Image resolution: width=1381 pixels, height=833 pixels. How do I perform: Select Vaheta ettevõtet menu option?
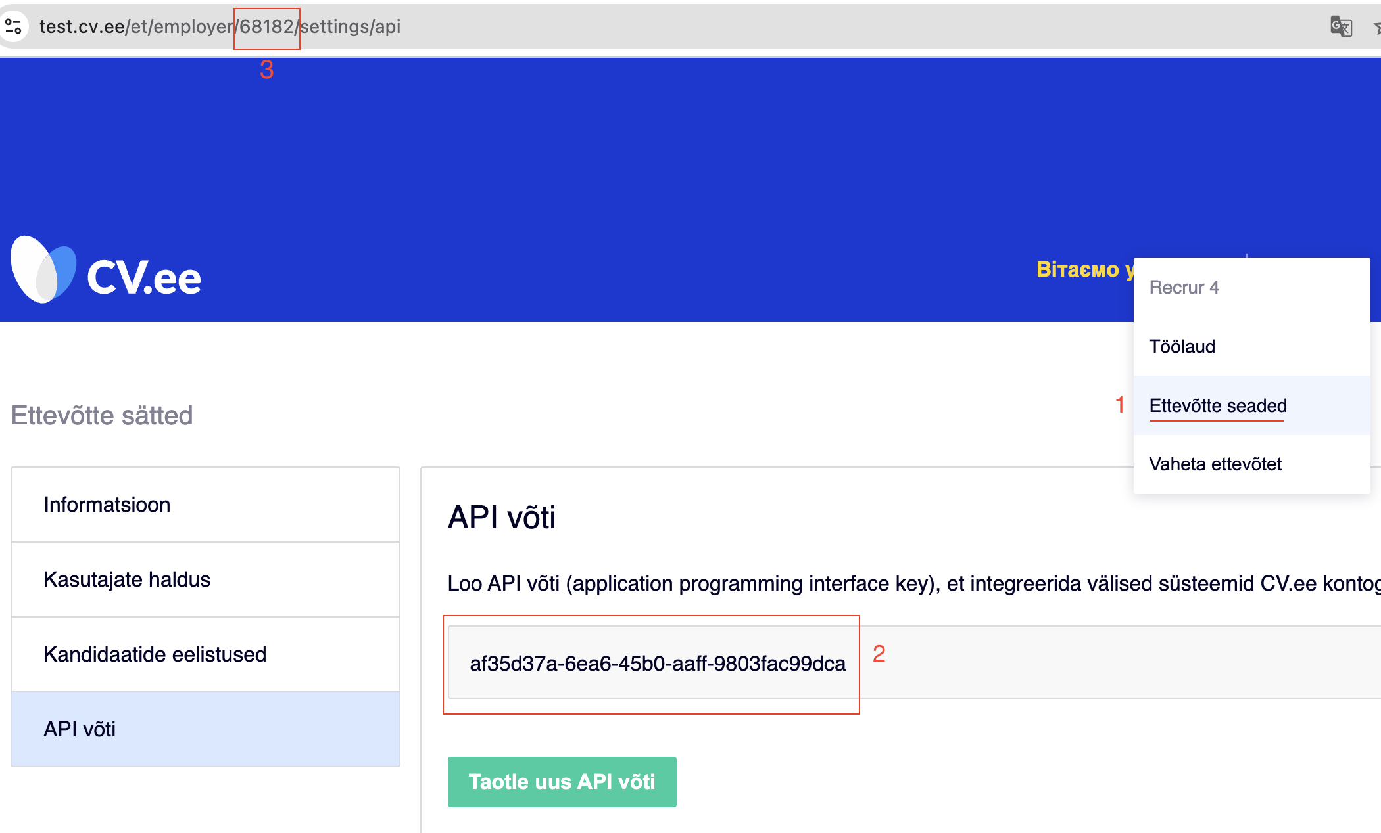pos(1215,464)
